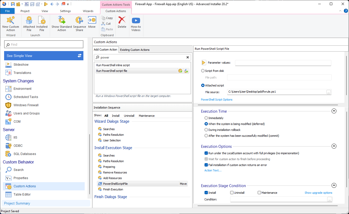Open the quick access toolbar customize dropdown
The width and height of the screenshot is (349, 214).
click(68, 4)
